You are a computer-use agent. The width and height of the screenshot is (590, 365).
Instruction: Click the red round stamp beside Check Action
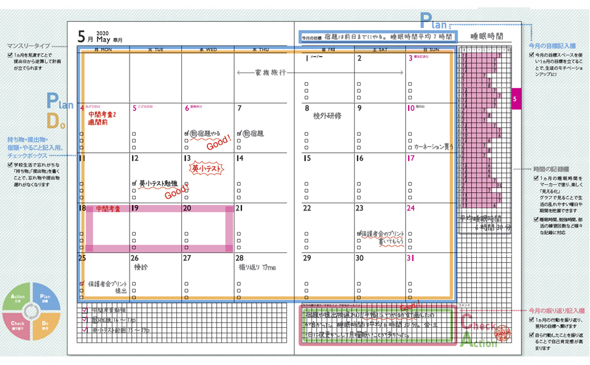point(502,333)
